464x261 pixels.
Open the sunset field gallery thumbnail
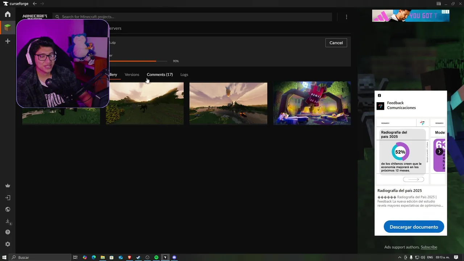click(x=145, y=103)
